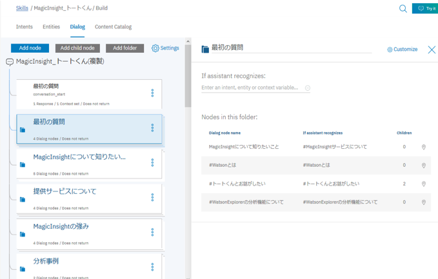Viewport: 438px width, 279px height.
Task: Click the Dialog node name column header
Action: (x=224, y=133)
